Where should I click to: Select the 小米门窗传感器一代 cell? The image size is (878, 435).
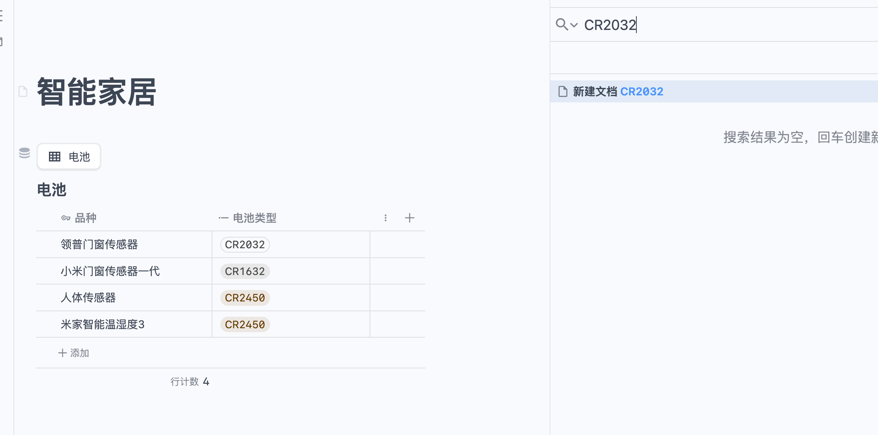click(110, 271)
